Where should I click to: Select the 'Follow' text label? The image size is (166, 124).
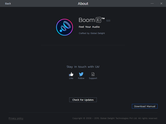pyautogui.click(x=81, y=78)
